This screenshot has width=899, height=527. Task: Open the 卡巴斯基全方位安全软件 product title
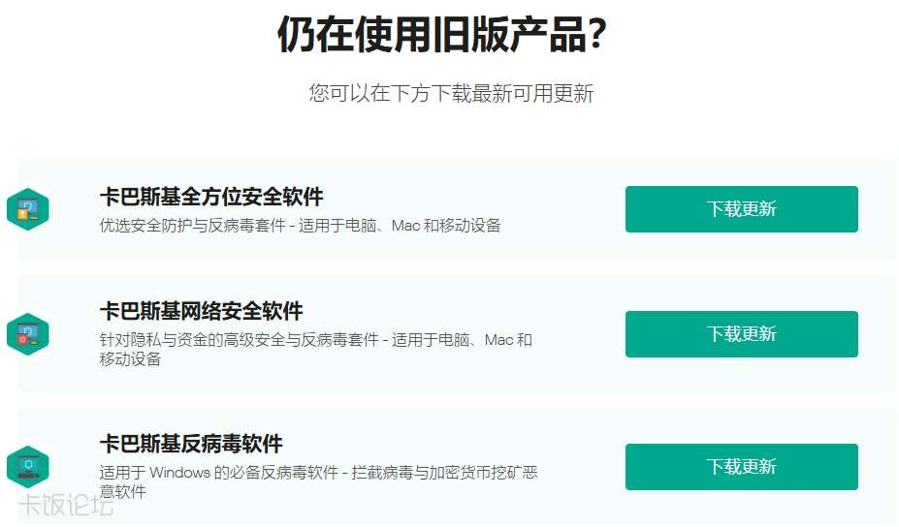pos(211,197)
